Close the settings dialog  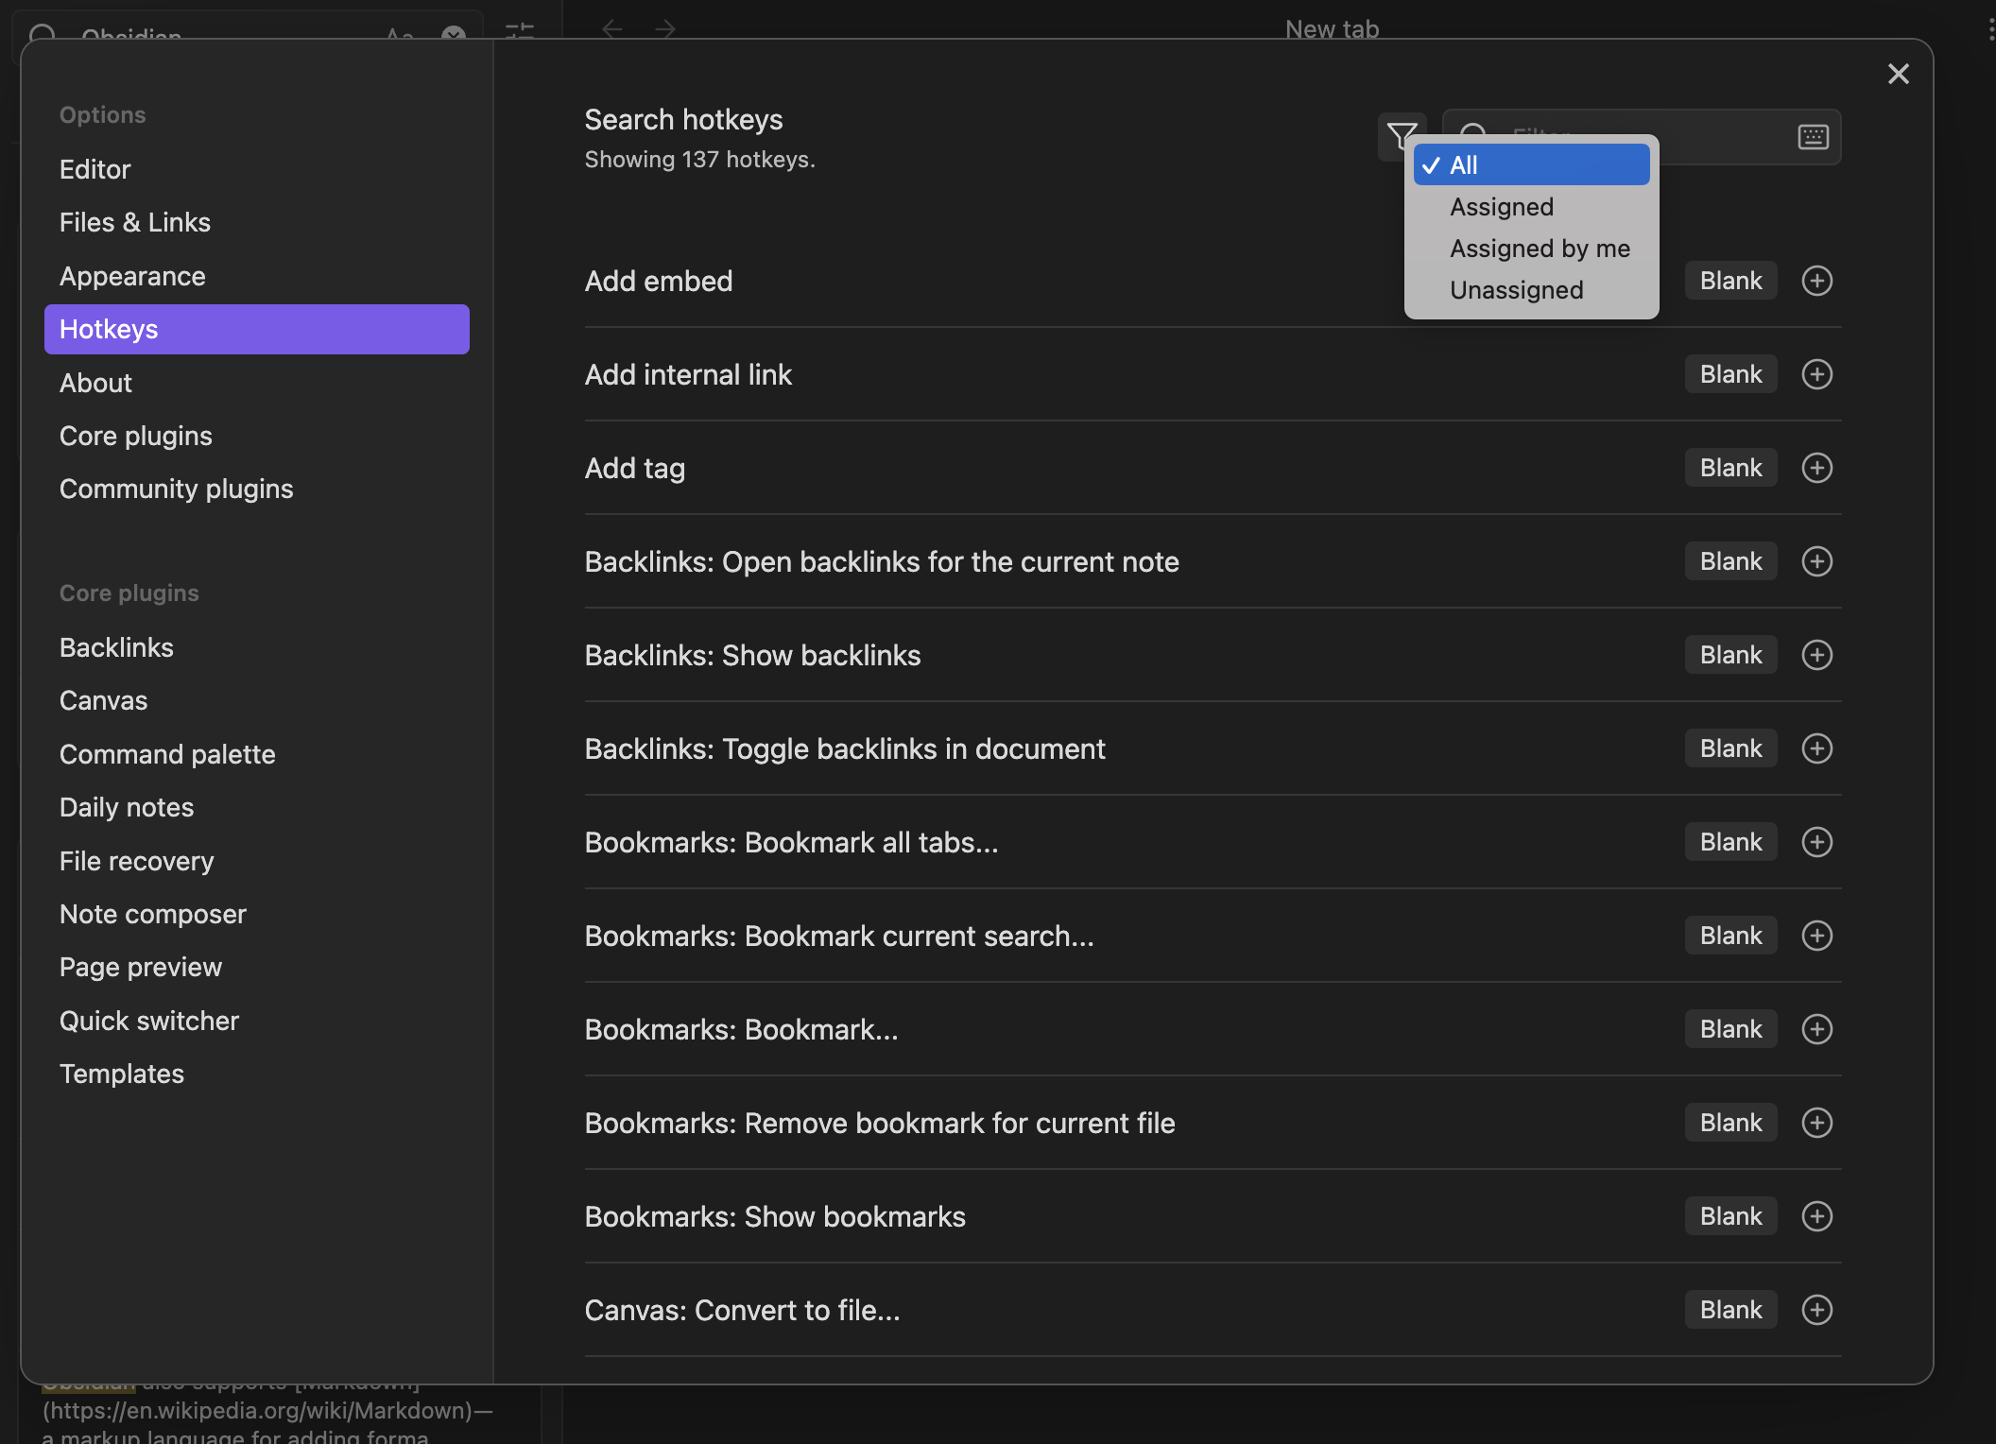1898,74
